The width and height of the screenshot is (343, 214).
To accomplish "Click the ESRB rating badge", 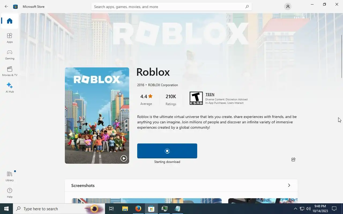I will (196, 98).
